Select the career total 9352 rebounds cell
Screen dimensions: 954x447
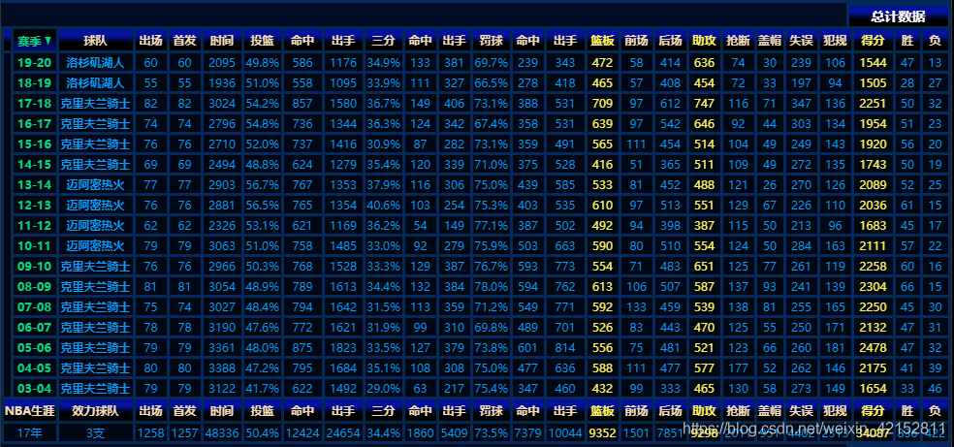pyautogui.click(x=602, y=433)
